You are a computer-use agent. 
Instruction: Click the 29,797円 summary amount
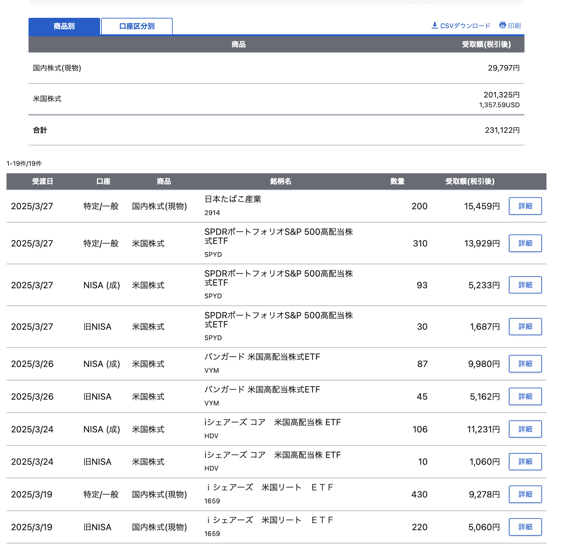coord(504,68)
